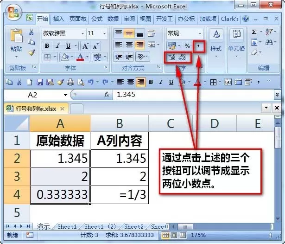
Task: Open the font name box showing 微软雅黑
Action: tap(63, 33)
